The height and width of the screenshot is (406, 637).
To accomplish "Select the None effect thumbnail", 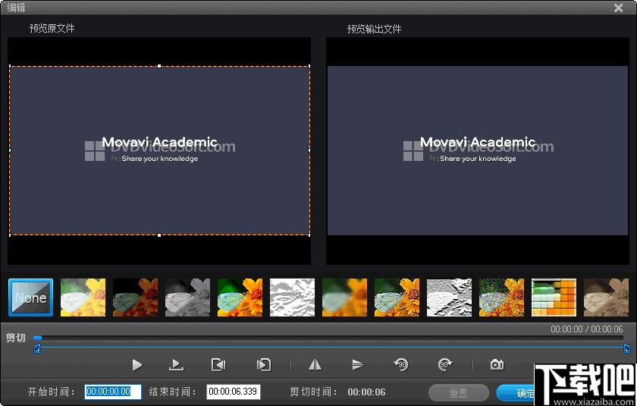I will pyautogui.click(x=31, y=297).
